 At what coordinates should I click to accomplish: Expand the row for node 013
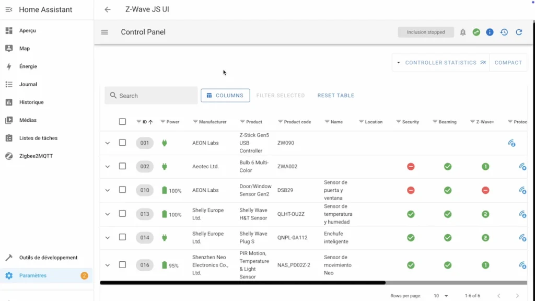(x=108, y=214)
